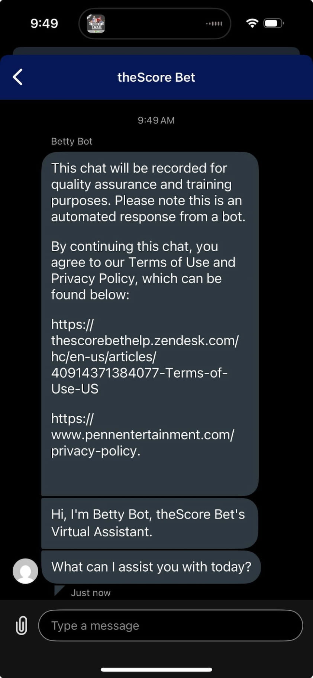This screenshot has width=313, height=678.
Task: Tap theScore Bet header title
Action: point(156,77)
